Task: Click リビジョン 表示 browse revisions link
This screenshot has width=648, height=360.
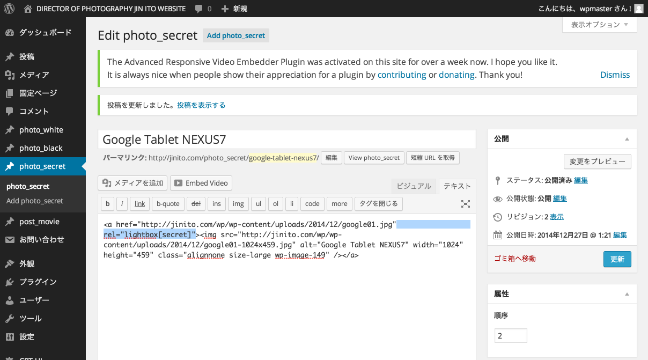Action: [x=556, y=217]
